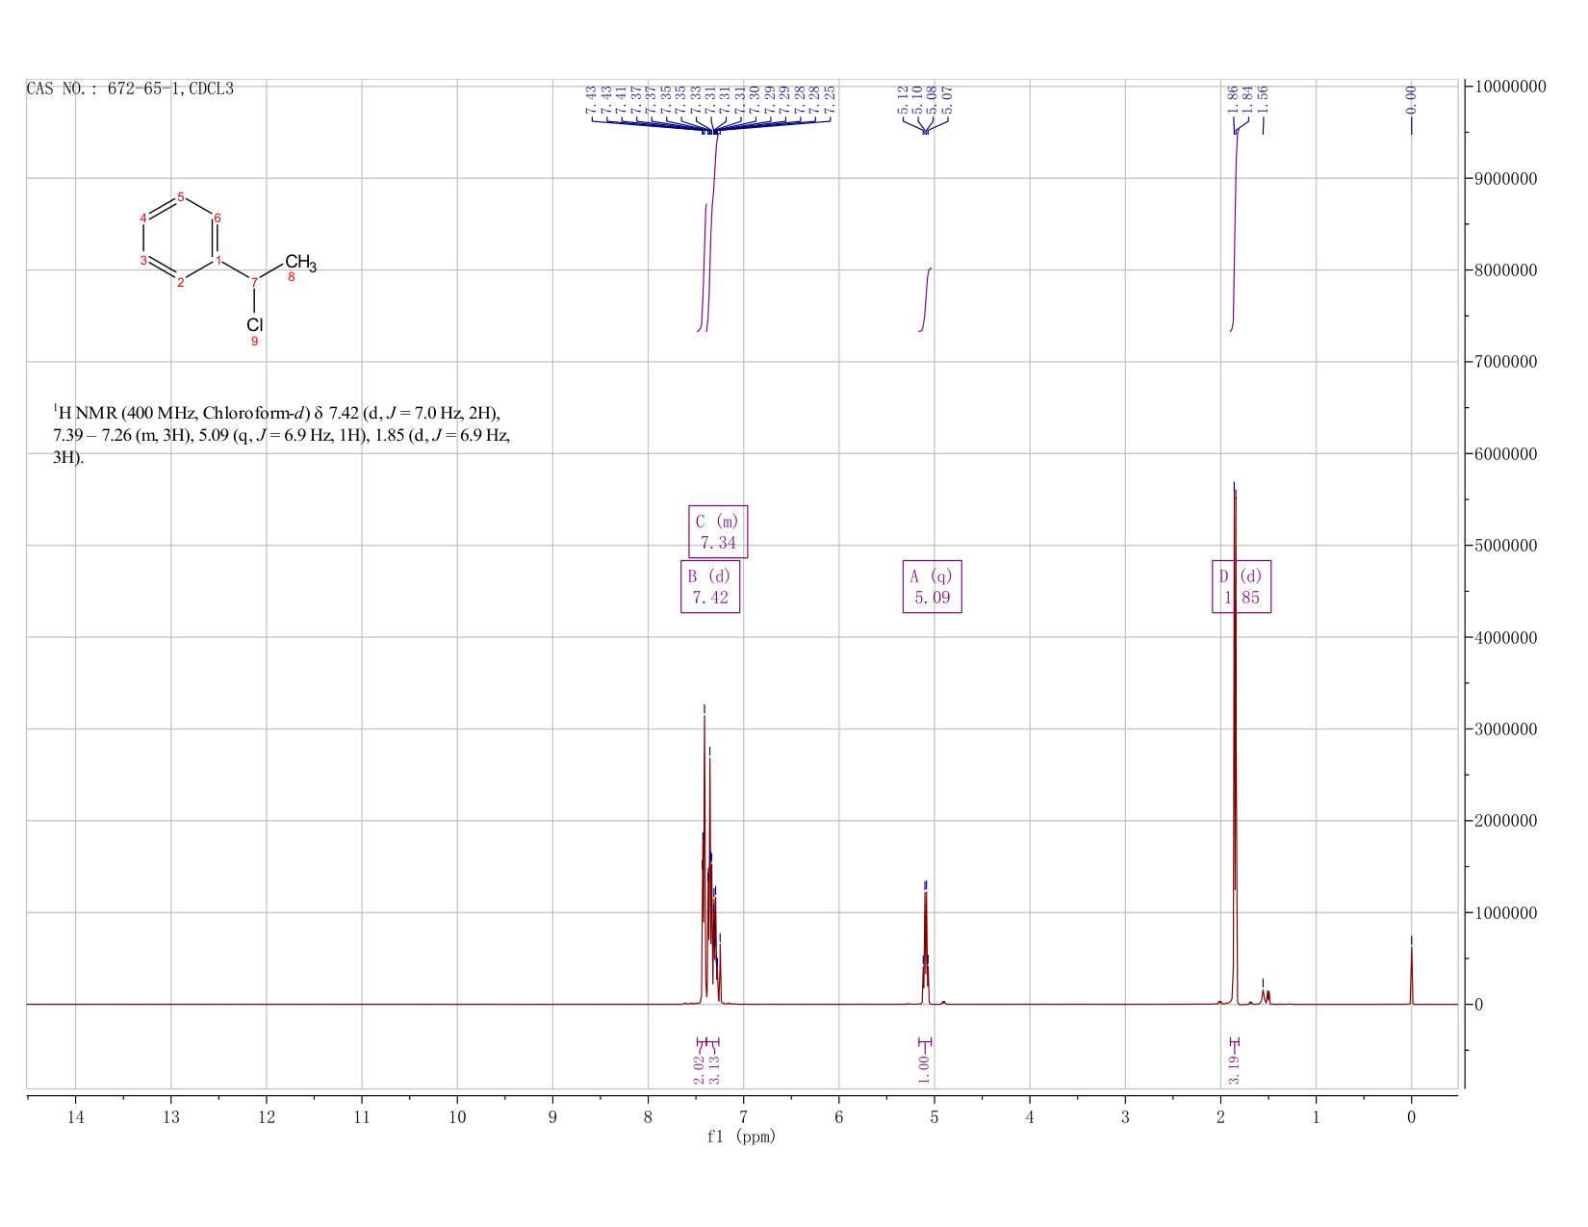The height and width of the screenshot is (1227, 1588).
Task: Click the f1 (ppm) axis title
Action: [741, 1137]
